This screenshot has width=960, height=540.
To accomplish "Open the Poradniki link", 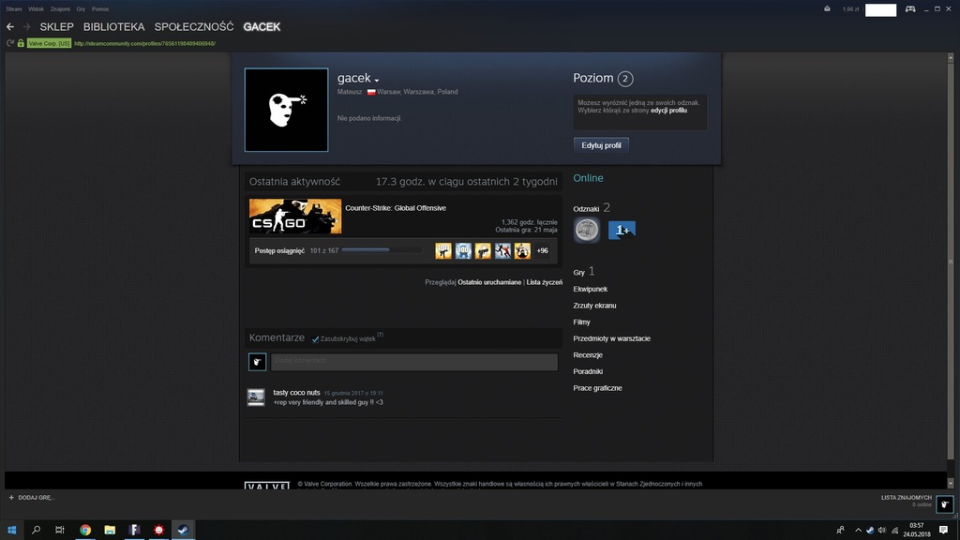I will pyautogui.click(x=588, y=371).
